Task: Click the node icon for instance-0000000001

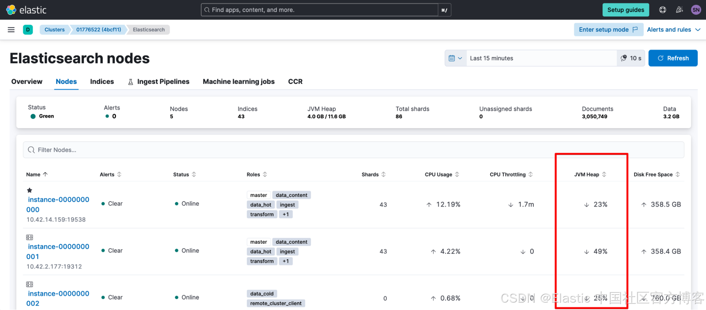Action: (30, 237)
